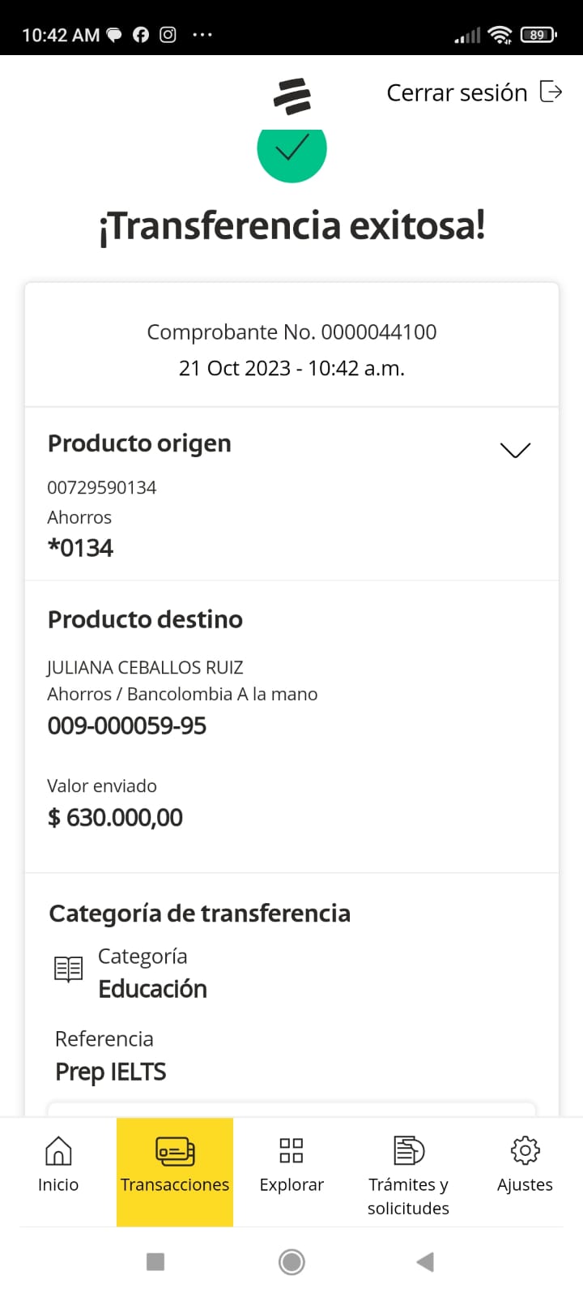Tap the Trámites y solicitudes document icon
This screenshot has height=1297, width=583.
tap(408, 1150)
